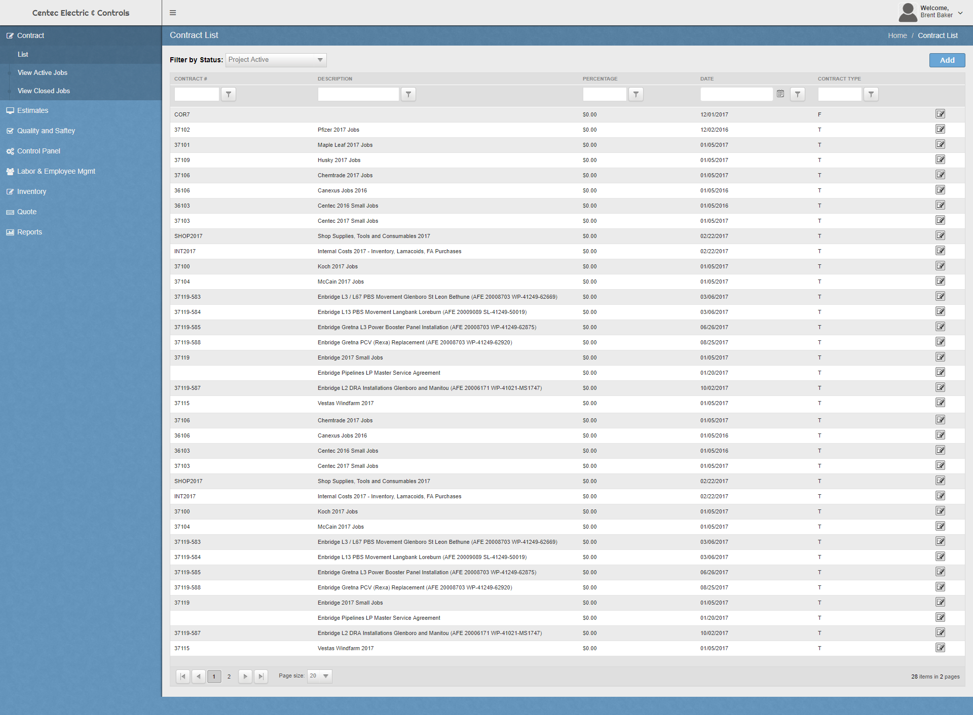The image size is (973, 715).
Task: Open Contract Type column filter icon
Action: (x=871, y=94)
